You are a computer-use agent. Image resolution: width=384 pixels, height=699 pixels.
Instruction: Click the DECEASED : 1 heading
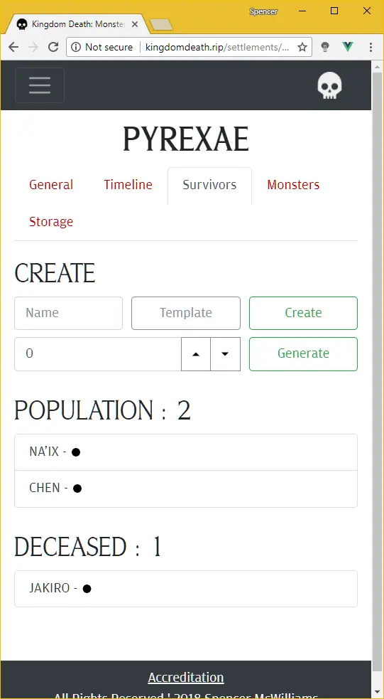(87, 547)
